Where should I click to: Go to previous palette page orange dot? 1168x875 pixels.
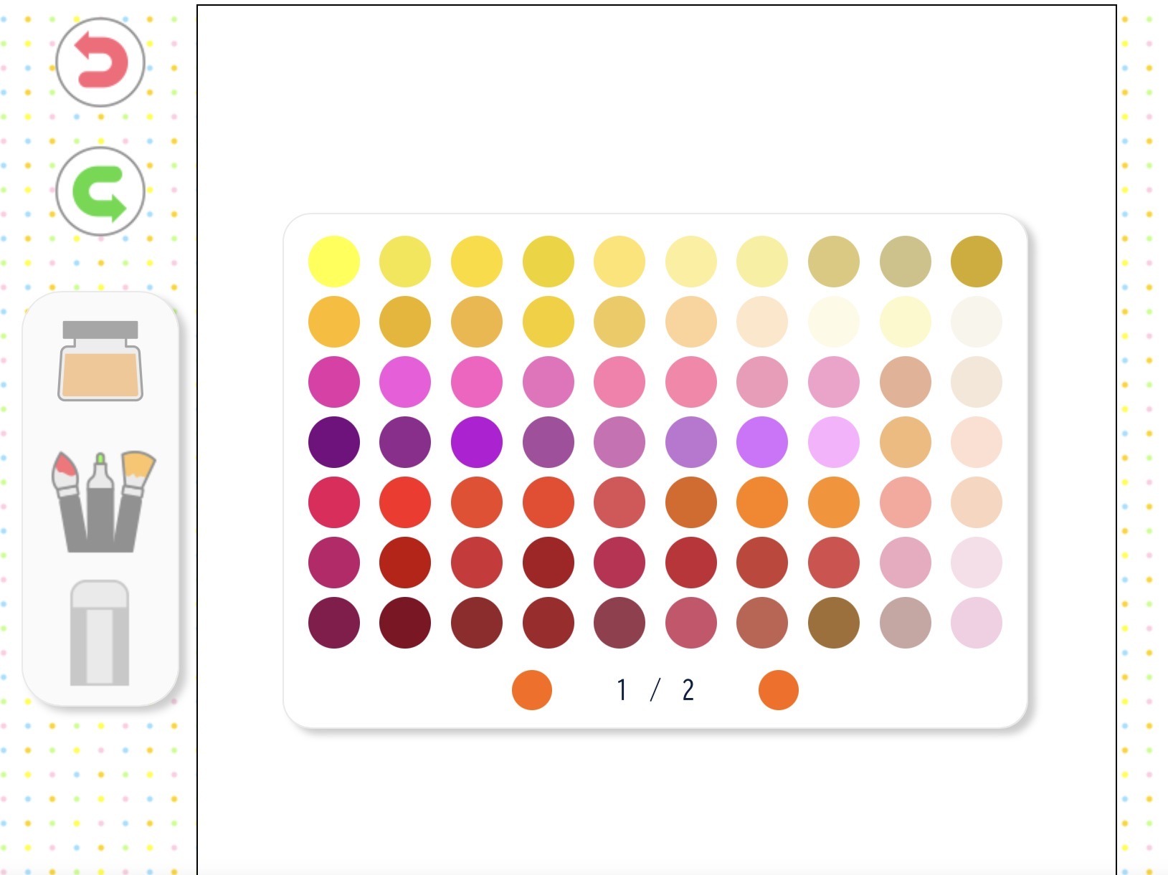point(532,690)
